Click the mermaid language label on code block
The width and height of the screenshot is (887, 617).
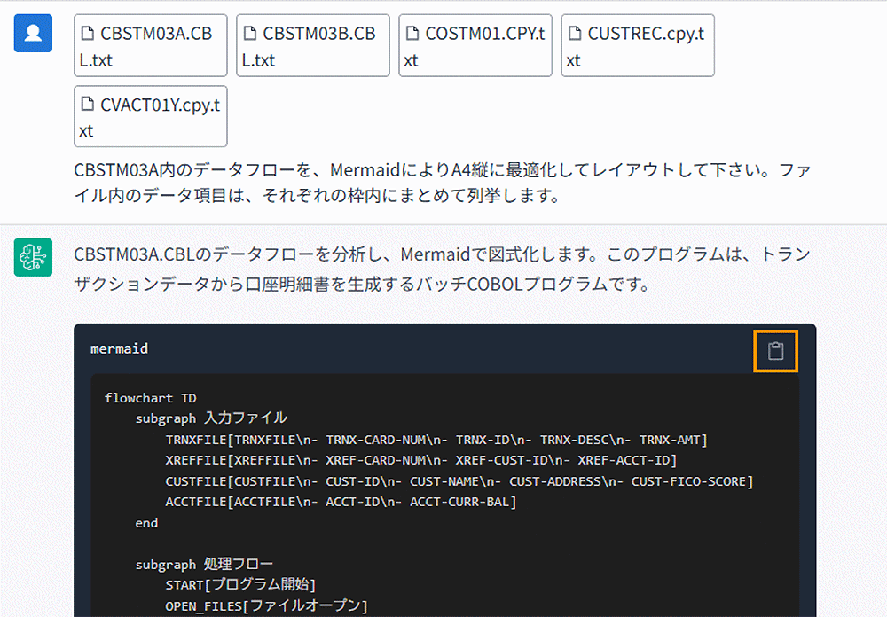[119, 348]
